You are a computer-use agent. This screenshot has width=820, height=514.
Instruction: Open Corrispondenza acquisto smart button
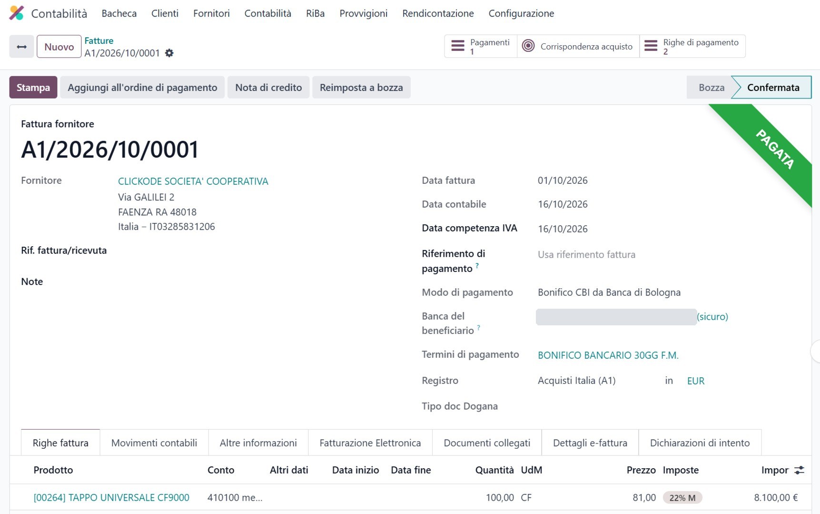coord(578,46)
